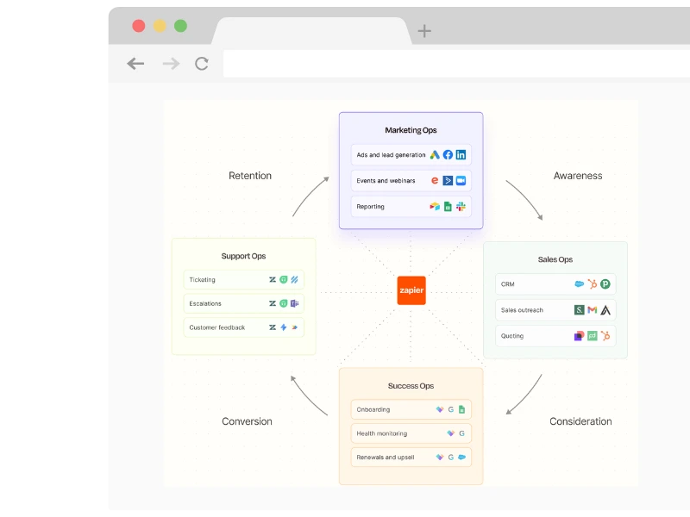
Task: Click the Sales Ops heading
Action: pos(555,259)
